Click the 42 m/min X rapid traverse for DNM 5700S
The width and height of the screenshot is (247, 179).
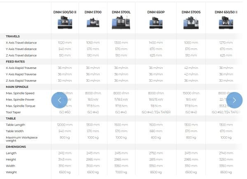[191, 68]
